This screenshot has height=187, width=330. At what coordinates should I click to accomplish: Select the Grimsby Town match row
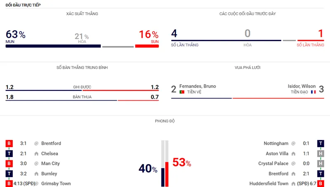pos(56,184)
